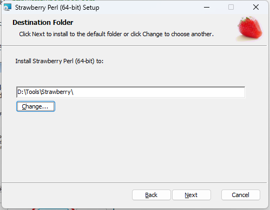This screenshot has width=270, height=210.
Task: Click the blank dialog area beneath the Change button
Action: click(x=134, y=147)
